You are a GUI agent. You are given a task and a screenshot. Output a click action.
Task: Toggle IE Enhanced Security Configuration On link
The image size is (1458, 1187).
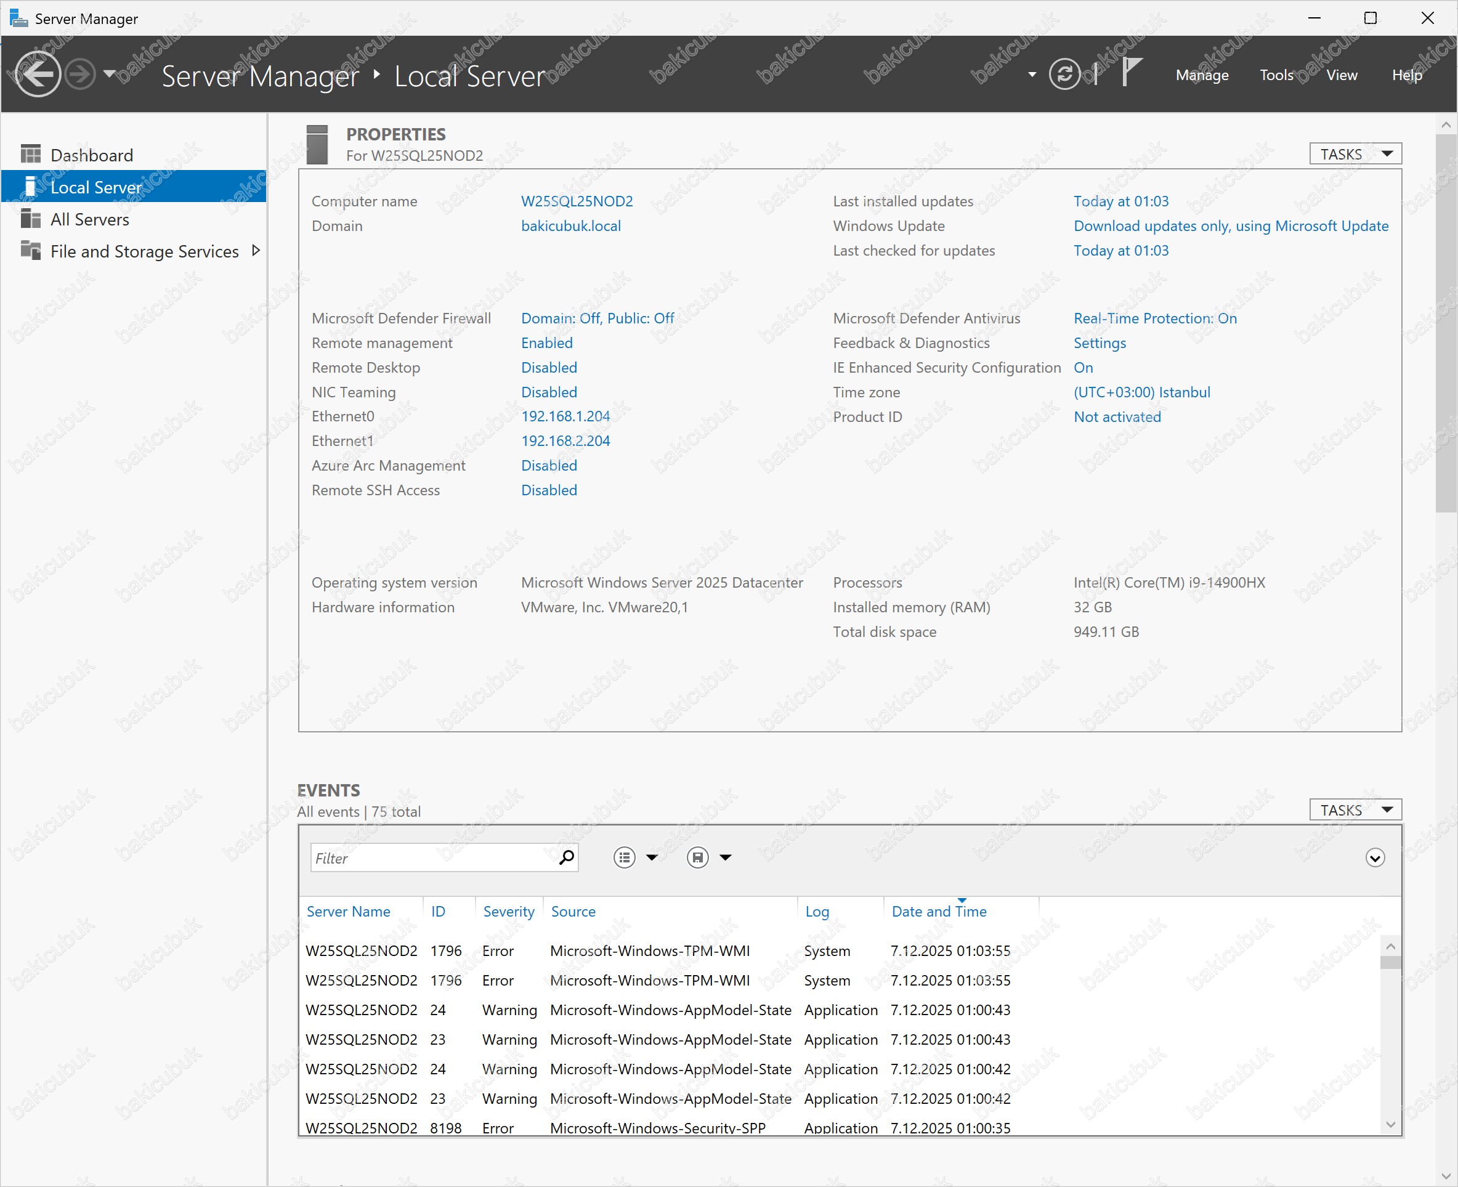coord(1083,367)
